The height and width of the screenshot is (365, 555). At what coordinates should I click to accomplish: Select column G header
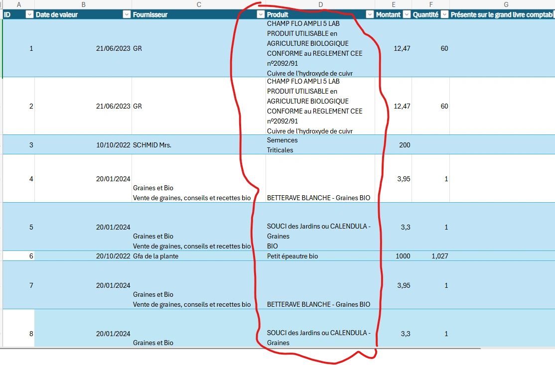[506, 4]
